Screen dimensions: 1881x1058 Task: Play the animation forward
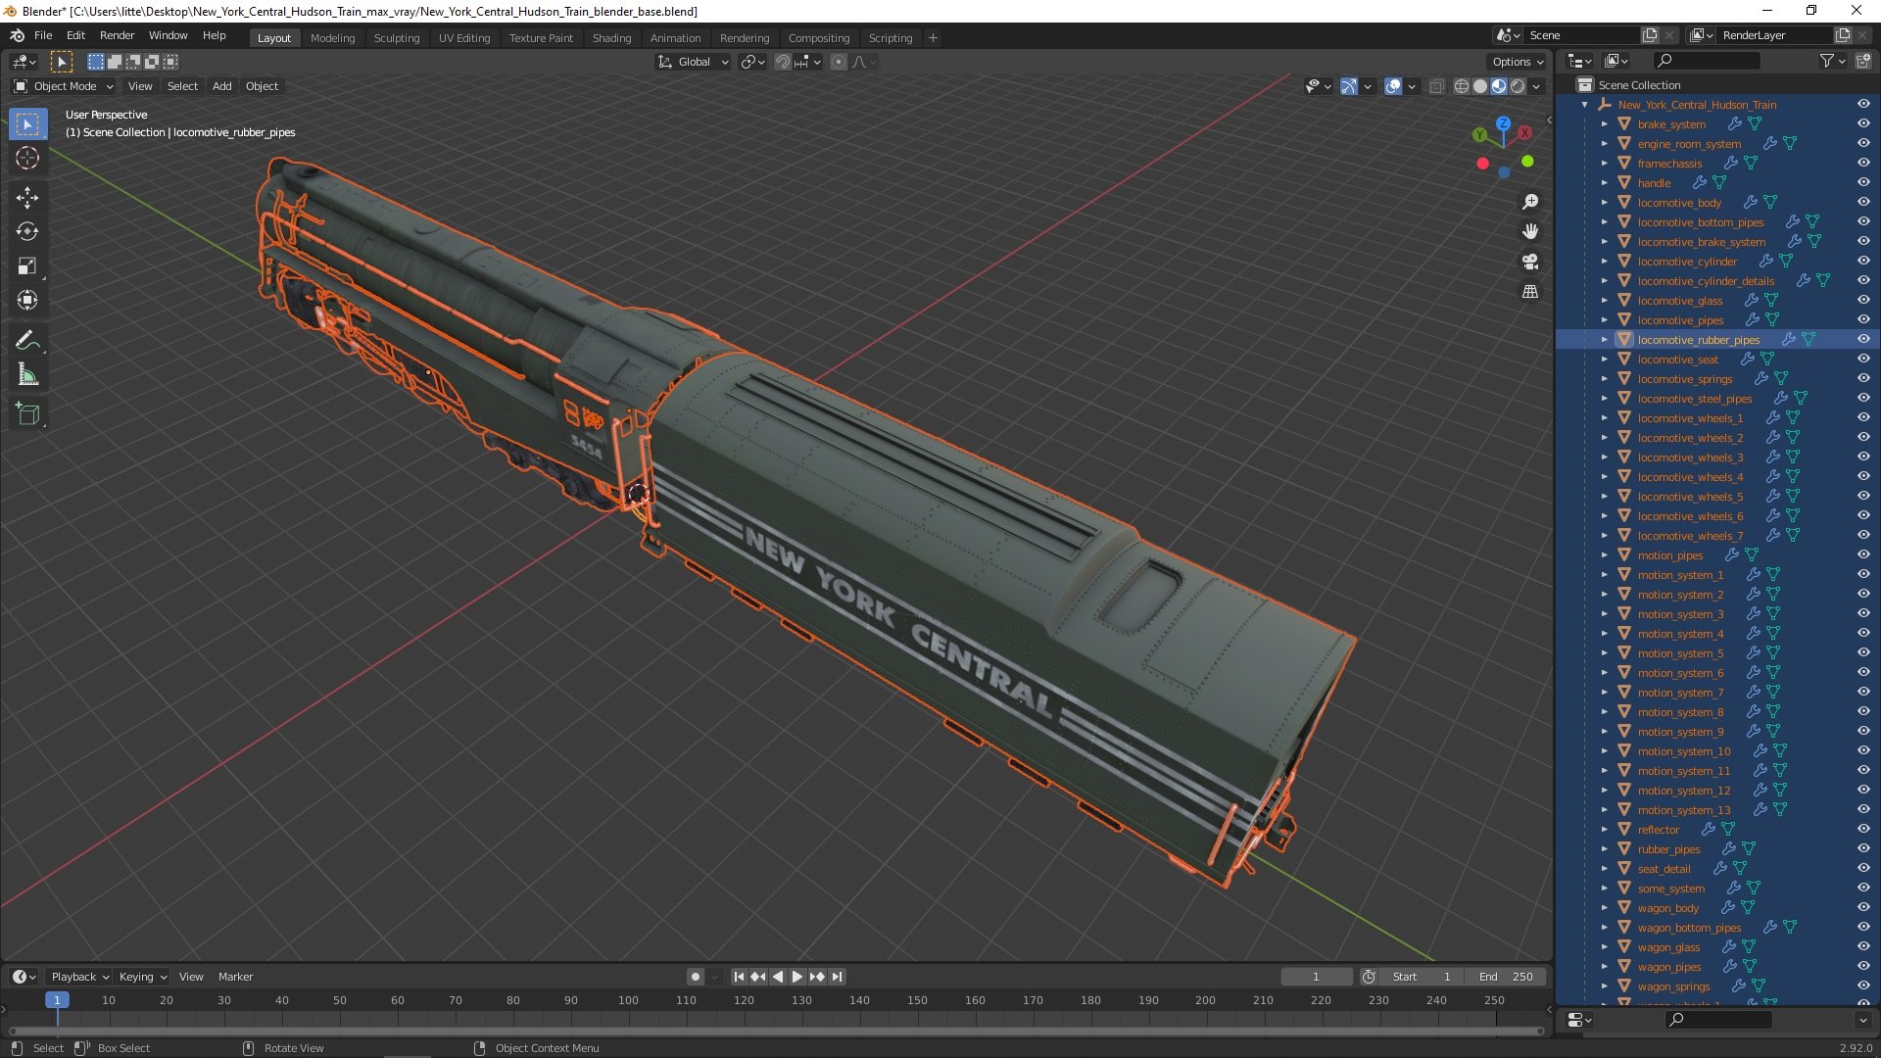797,977
